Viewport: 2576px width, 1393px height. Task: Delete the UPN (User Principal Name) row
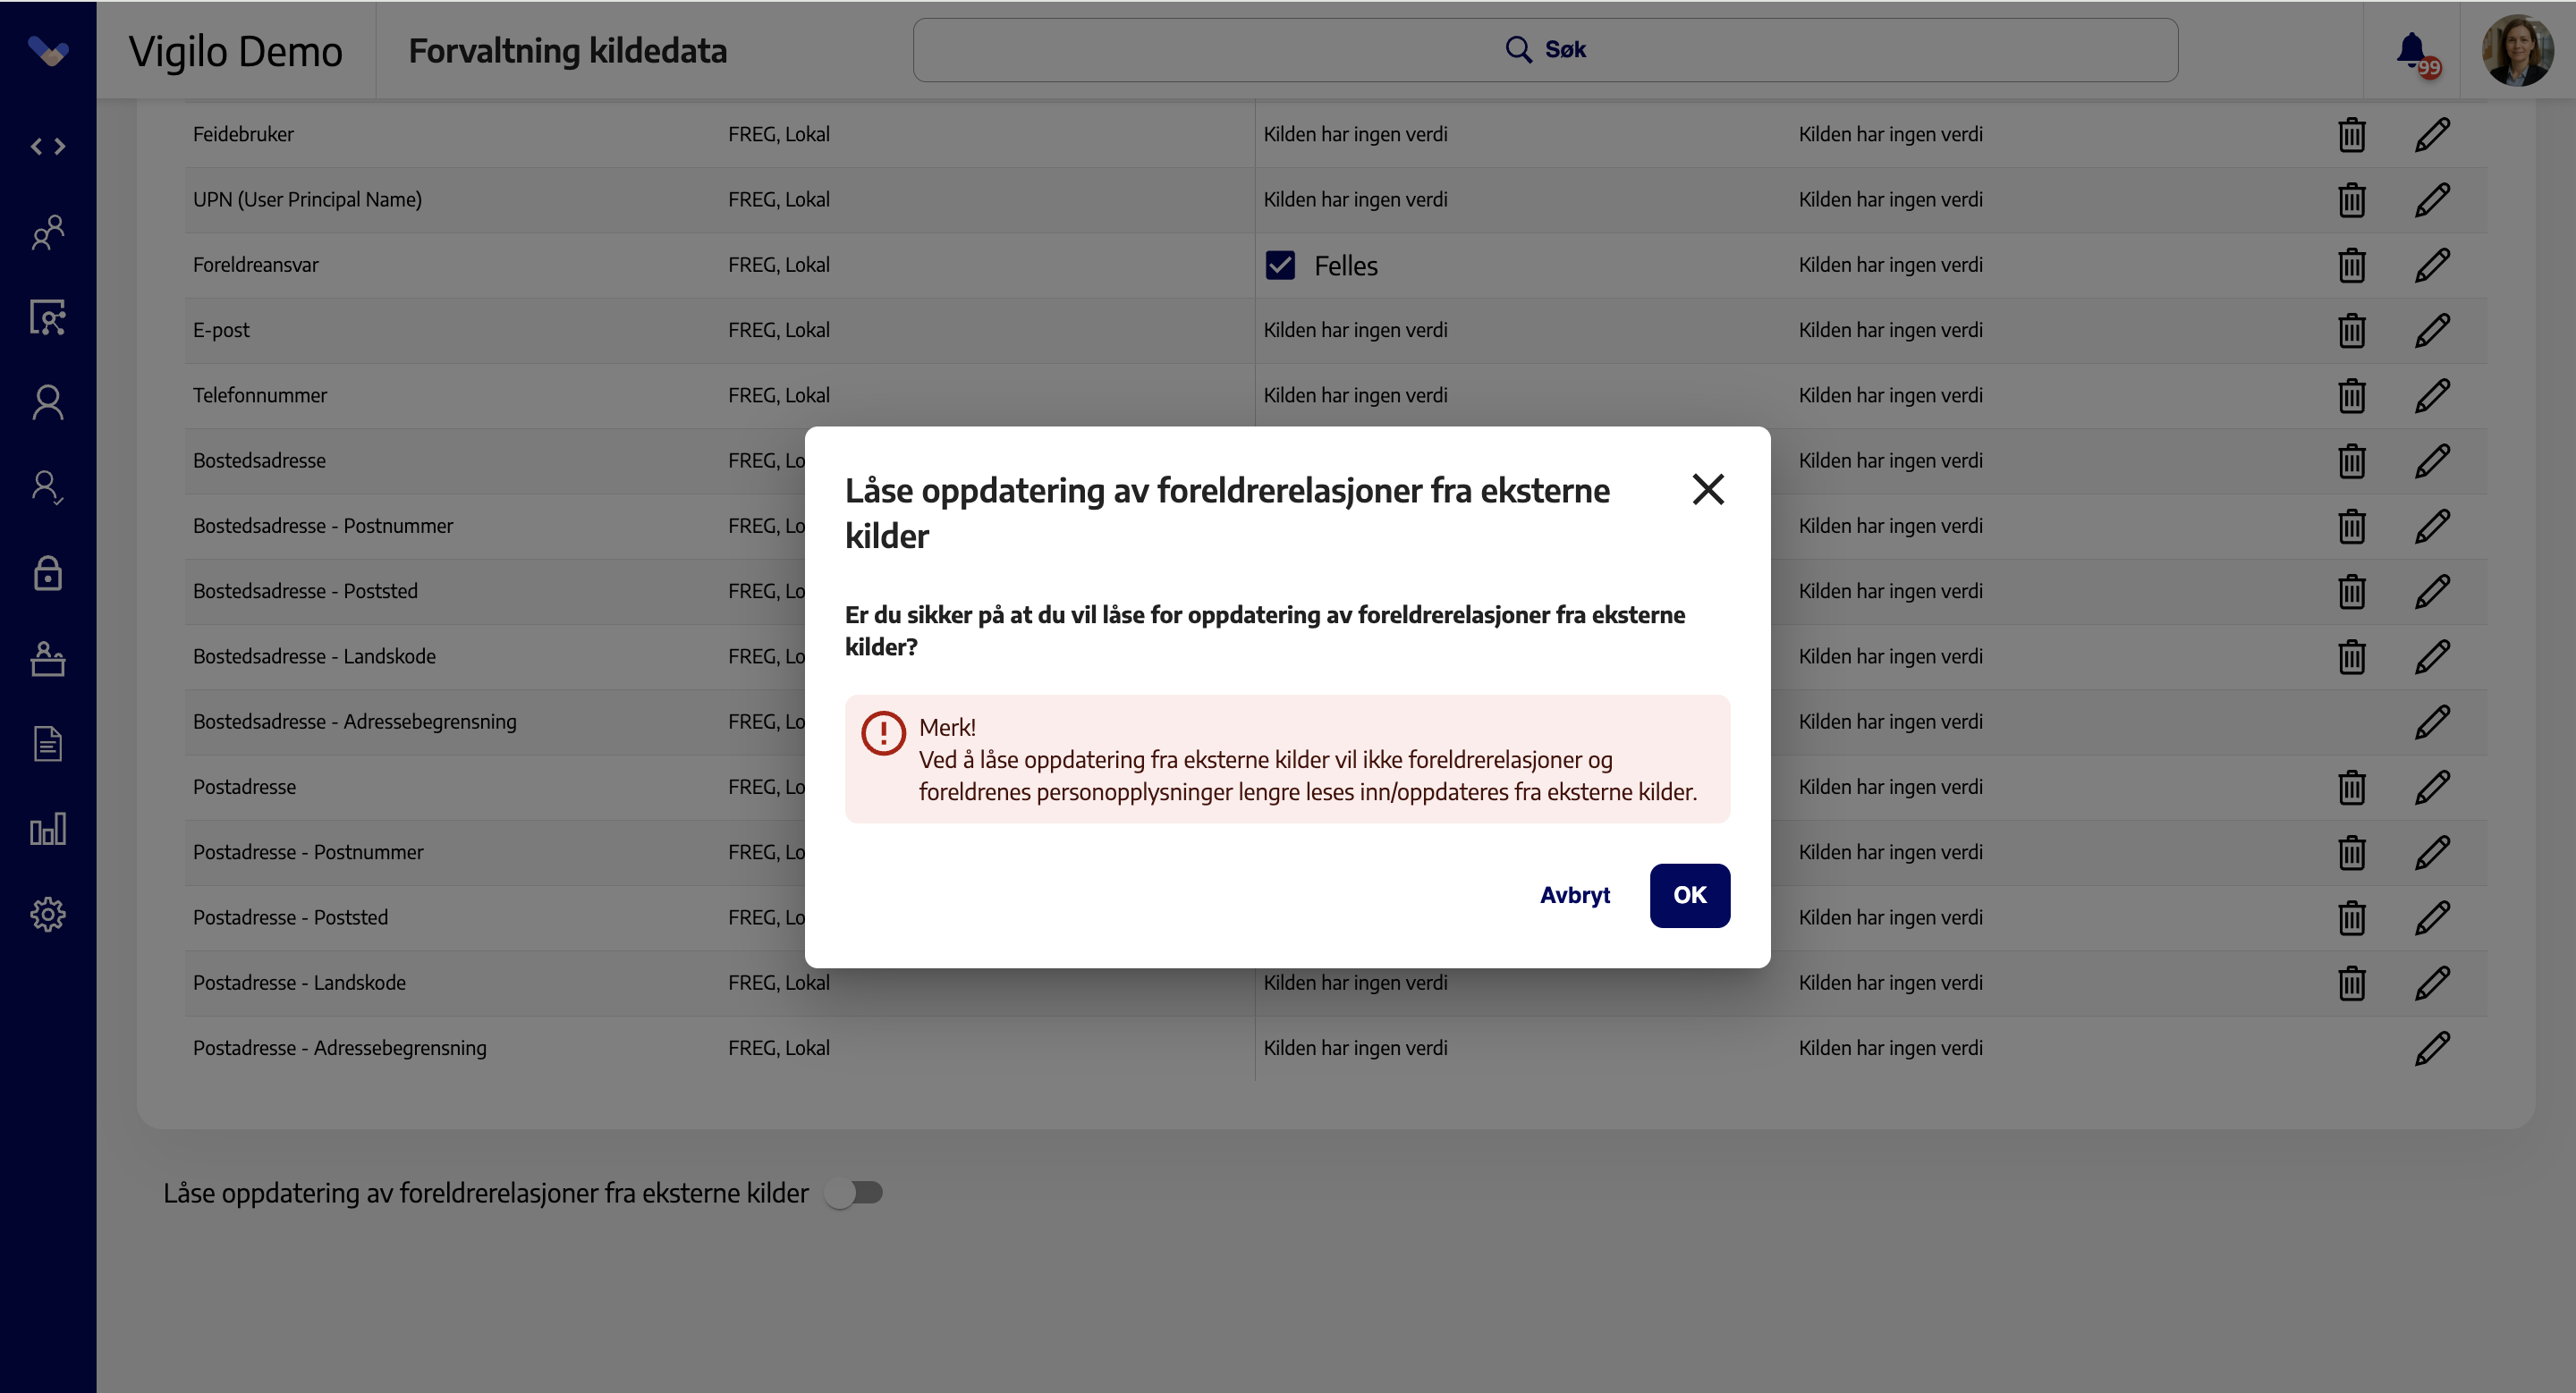pos(2352,200)
